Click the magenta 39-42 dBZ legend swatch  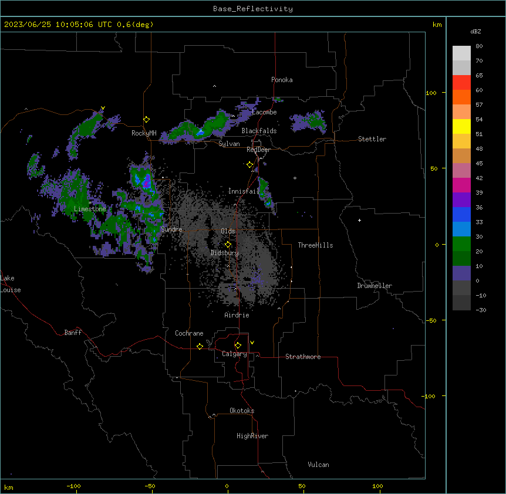tap(461, 185)
